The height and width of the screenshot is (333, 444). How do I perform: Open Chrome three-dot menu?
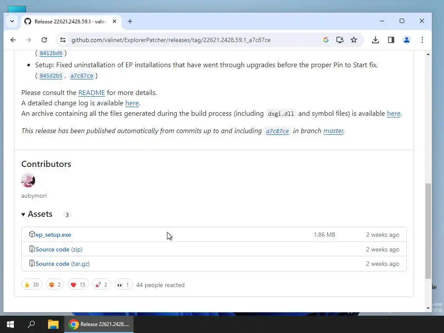422,40
